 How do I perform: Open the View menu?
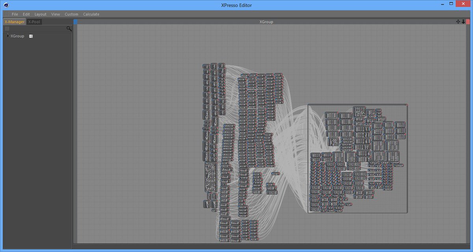(x=56, y=14)
